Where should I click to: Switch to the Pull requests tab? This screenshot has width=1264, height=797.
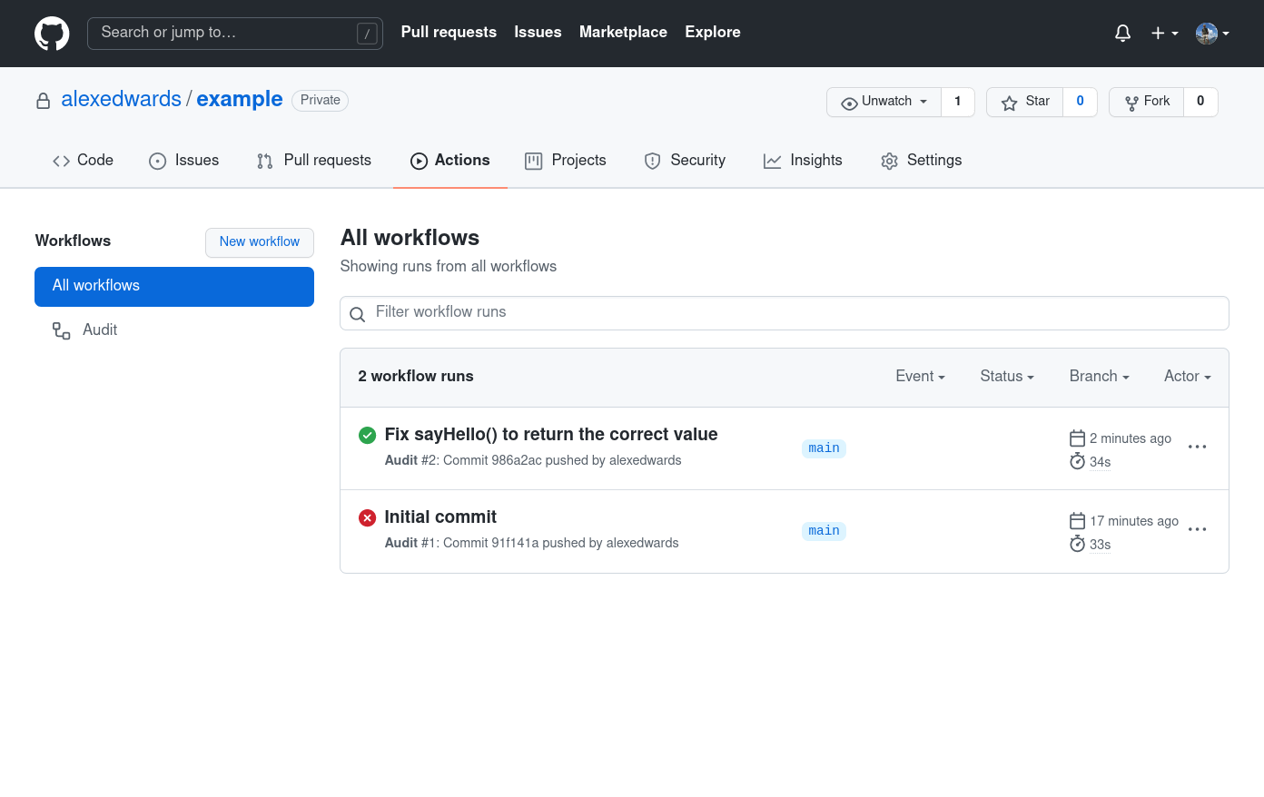(x=313, y=160)
